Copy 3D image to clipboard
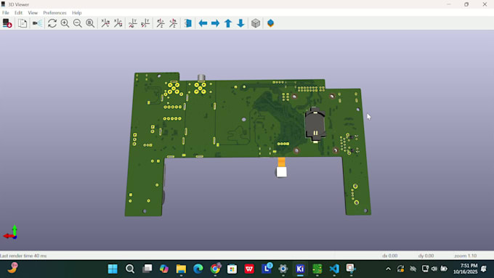This screenshot has height=278, width=494. click(22, 23)
